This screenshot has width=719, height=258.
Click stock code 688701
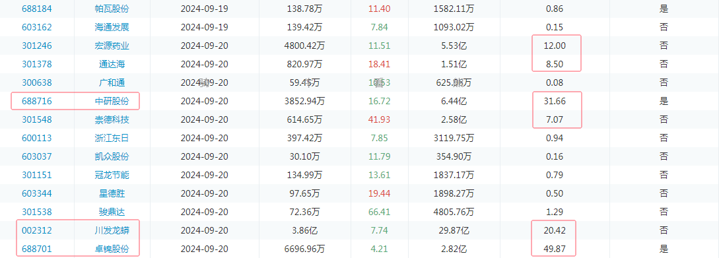[x=37, y=249]
